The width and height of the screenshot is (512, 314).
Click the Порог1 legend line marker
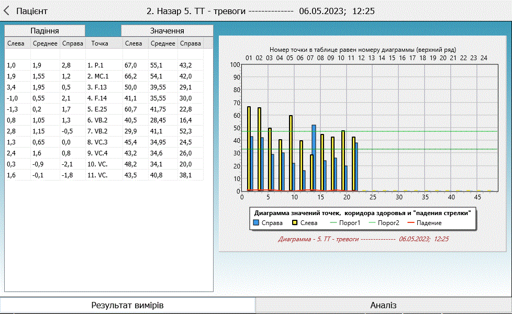pos(333,223)
